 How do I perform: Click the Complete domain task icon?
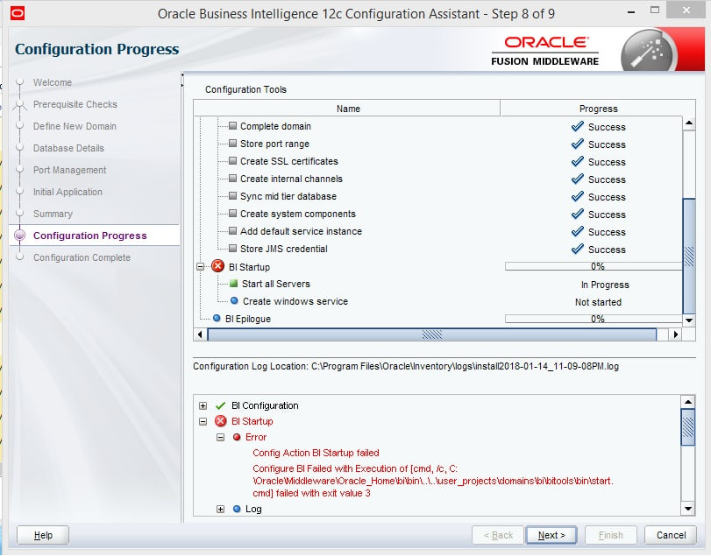coord(232,125)
